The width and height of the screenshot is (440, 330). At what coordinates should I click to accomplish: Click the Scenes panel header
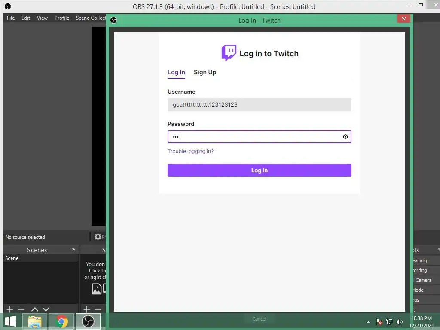coord(41,250)
